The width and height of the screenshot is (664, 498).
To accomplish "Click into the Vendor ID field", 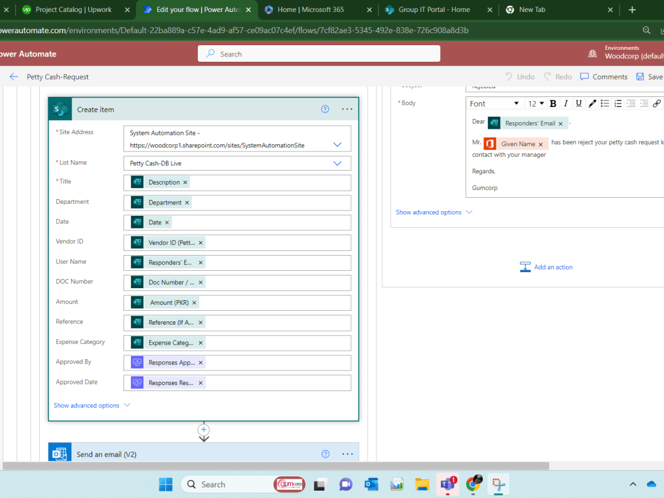I will click(237, 242).
